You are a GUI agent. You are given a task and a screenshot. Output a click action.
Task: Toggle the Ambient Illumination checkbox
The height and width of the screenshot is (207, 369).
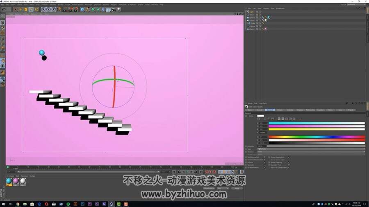point(264,160)
